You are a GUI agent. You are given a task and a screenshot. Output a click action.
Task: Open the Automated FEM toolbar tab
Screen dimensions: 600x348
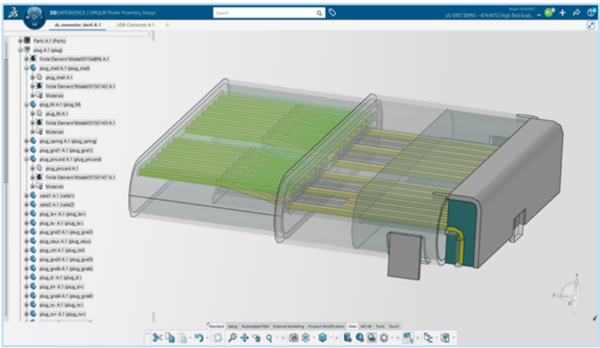point(255,326)
